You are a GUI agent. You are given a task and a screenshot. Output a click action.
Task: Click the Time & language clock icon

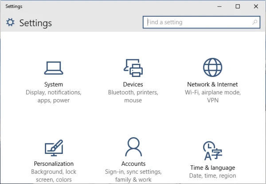click(212, 150)
